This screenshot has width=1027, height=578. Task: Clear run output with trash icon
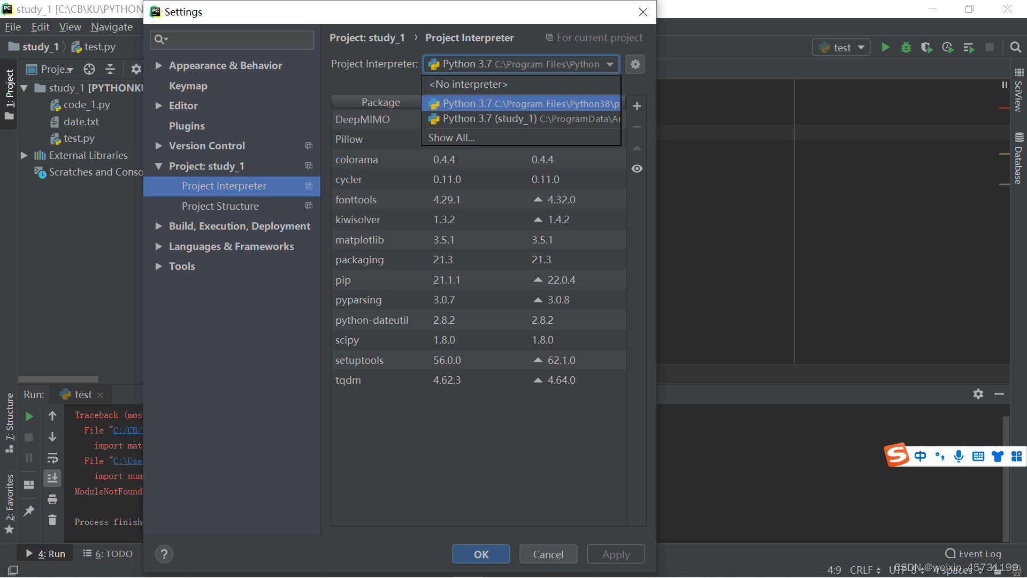tap(52, 520)
